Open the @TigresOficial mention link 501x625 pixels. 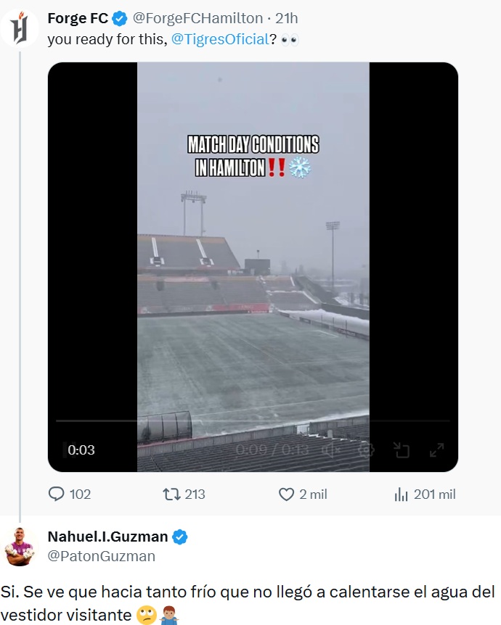click(220, 39)
